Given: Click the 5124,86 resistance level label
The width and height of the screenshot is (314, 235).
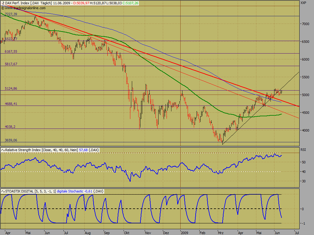Looking at the screenshot, I should [x=11, y=88].
